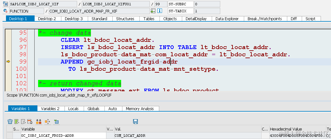Click the SAPLCOM_IOBJ_LOCAT_XIF program field

click(x=43, y=4)
